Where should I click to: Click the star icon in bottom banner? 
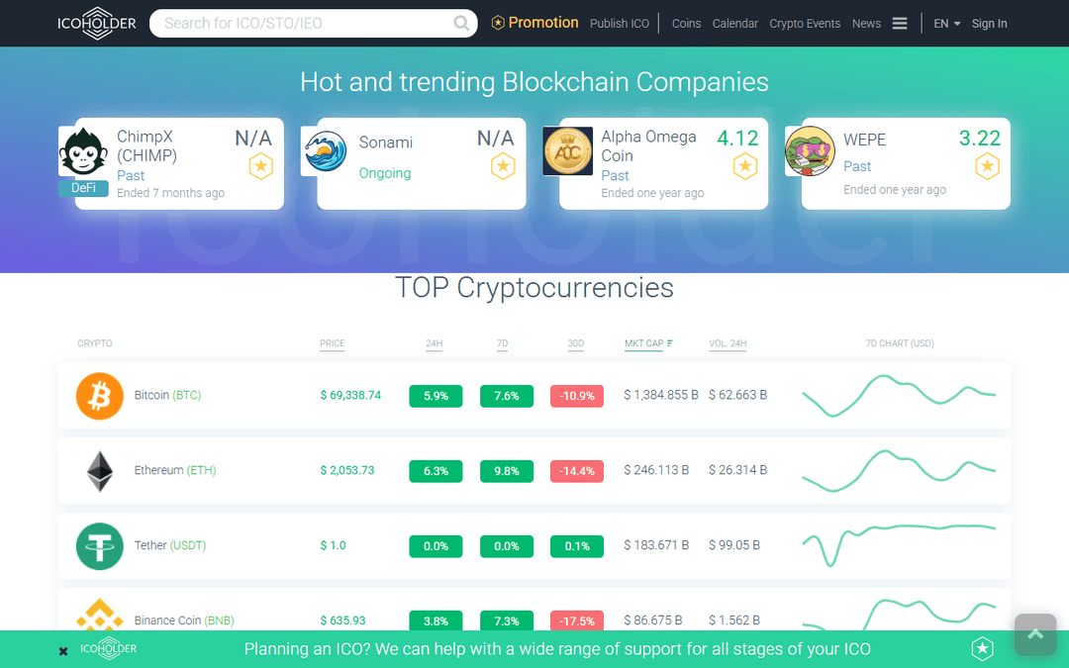pyautogui.click(x=983, y=649)
